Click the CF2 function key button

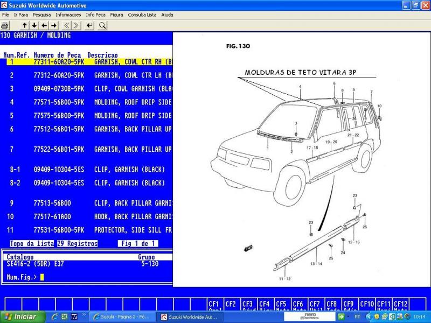point(231,305)
